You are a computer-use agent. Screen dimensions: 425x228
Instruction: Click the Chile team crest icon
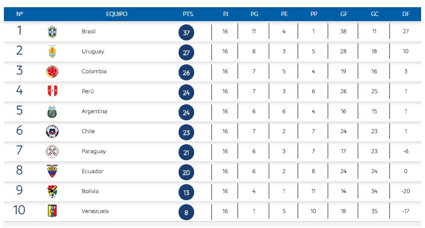[52, 131]
